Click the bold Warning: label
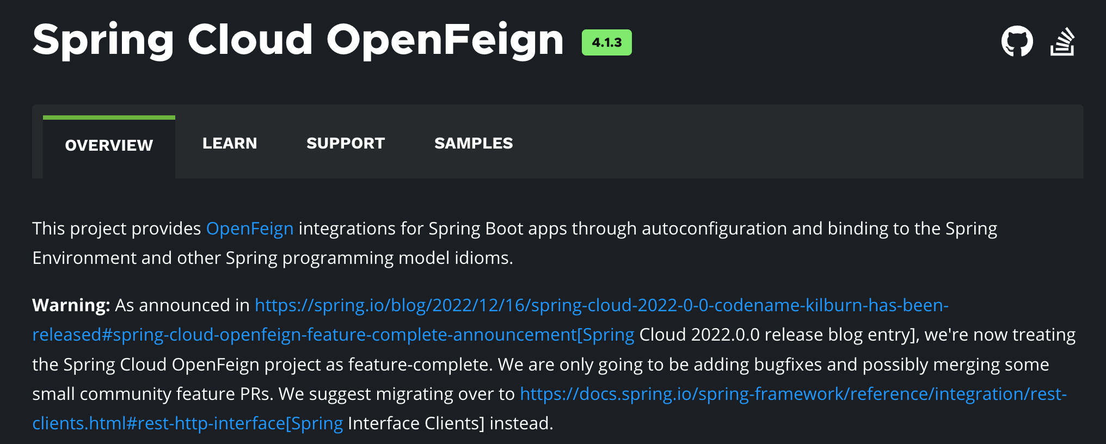The height and width of the screenshot is (444, 1106). pyautogui.click(x=71, y=305)
